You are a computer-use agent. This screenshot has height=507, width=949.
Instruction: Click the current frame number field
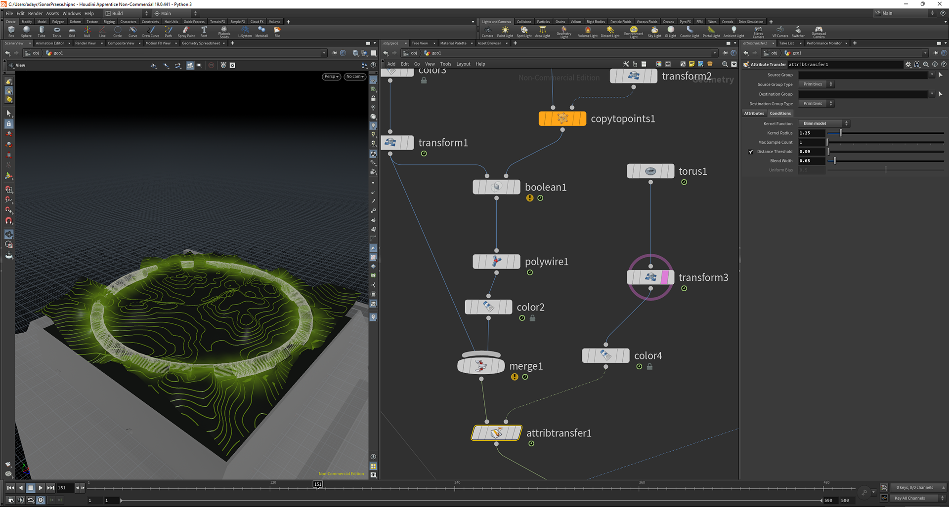(65, 488)
